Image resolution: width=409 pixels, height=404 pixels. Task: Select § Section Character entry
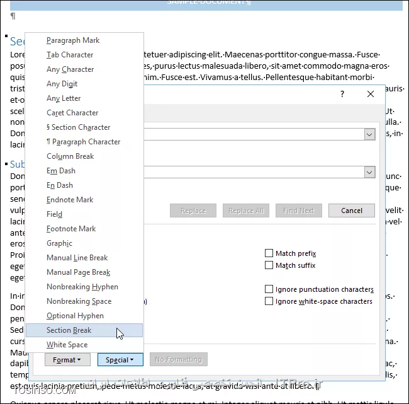coord(84,127)
